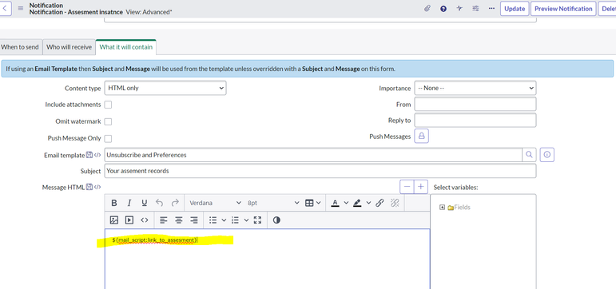The image size is (616, 289).
Task: Open the help question mark icon
Action: coord(443,9)
